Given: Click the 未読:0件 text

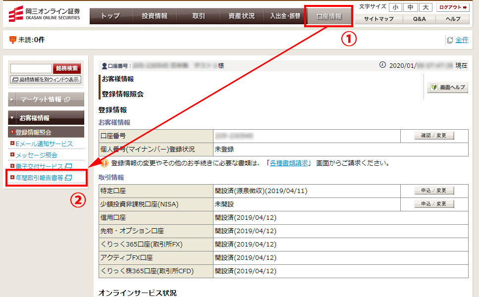Looking at the screenshot, I should (x=31, y=40).
